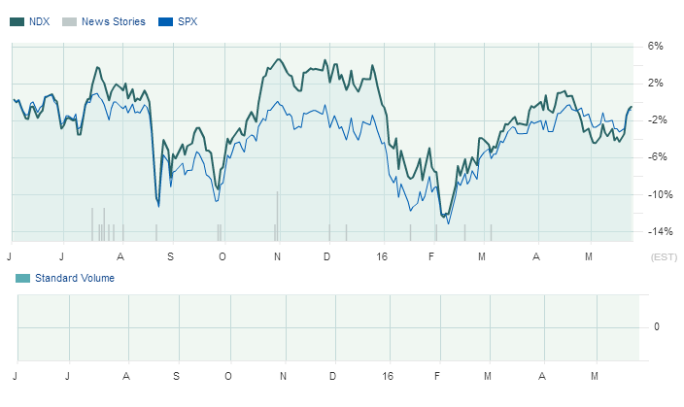Click the NDX line's November peak
The width and height of the screenshot is (684, 407).
click(279, 59)
